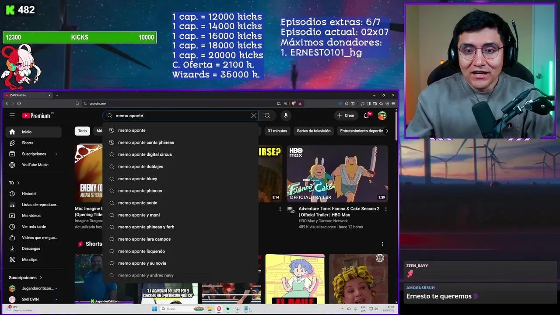Image resolution: width=560 pixels, height=315 pixels.
Task: Clear the search box with the X
Action: pyautogui.click(x=254, y=115)
